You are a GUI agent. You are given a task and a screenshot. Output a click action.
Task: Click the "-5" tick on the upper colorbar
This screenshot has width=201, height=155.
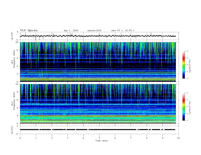[x=187, y=65]
